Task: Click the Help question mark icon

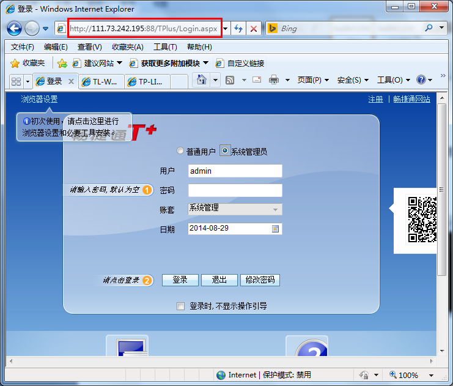Action: [421, 80]
